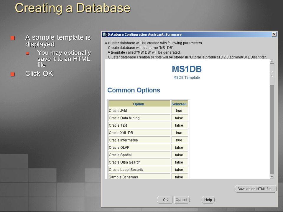Click the MS1DB heading in summary
The width and height of the screenshot is (283, 212).
187,69
